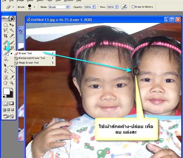This screenshot has height=158, width=183.
Task: Click the background color swatch
Action: [x=11, y=96]
